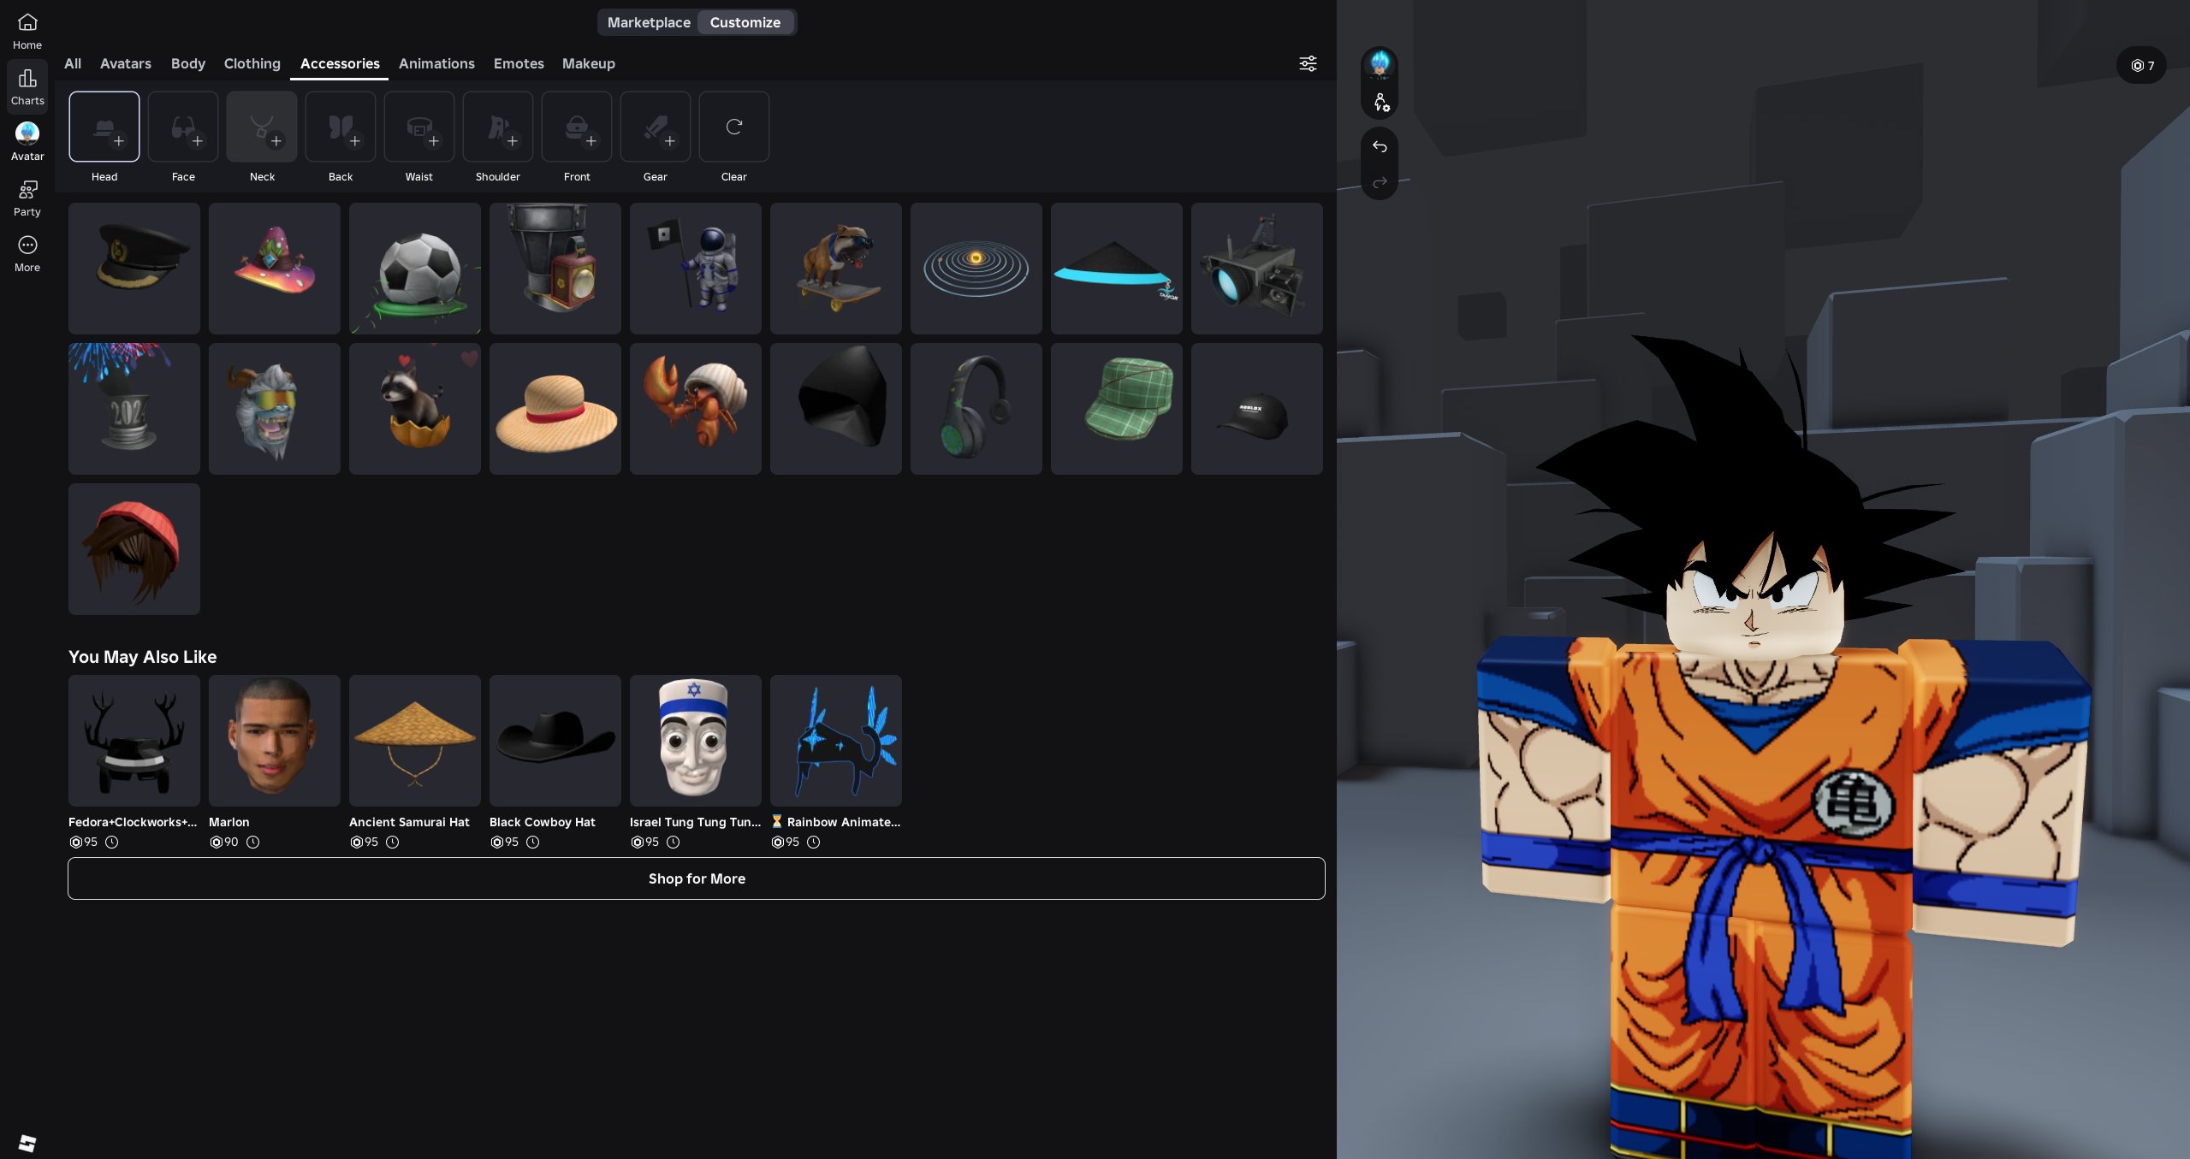Click the redo arrow in avatar preview
This screenshot has height=1159, width=2190.
[1380, 182]
